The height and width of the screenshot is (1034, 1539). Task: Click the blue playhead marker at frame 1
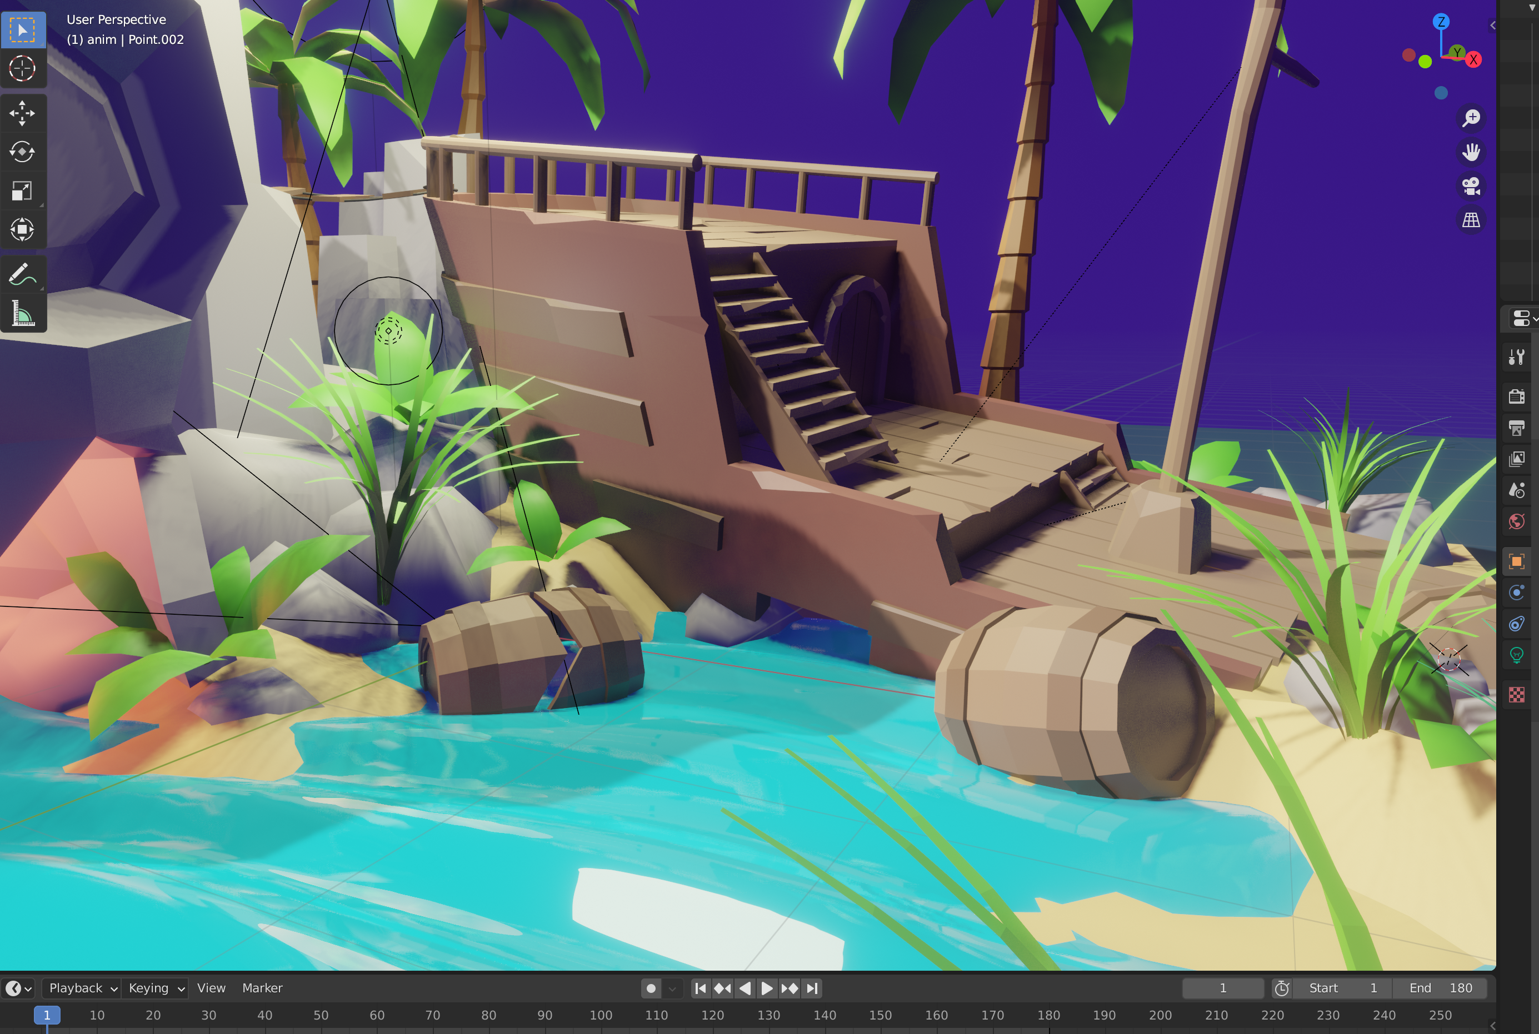point(47,1015)
